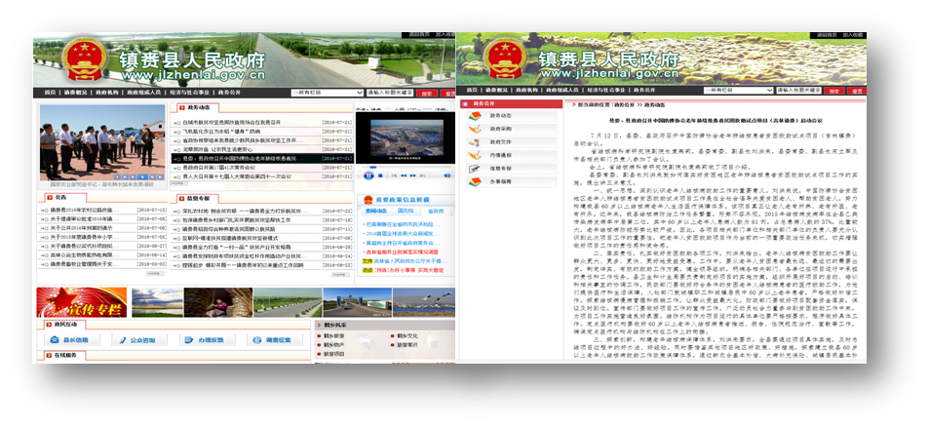Image resolution: width=930 pixels, height=427 pixels.
Task: Open the 宣传专栏 red star banner
Action: pos(82,302)
